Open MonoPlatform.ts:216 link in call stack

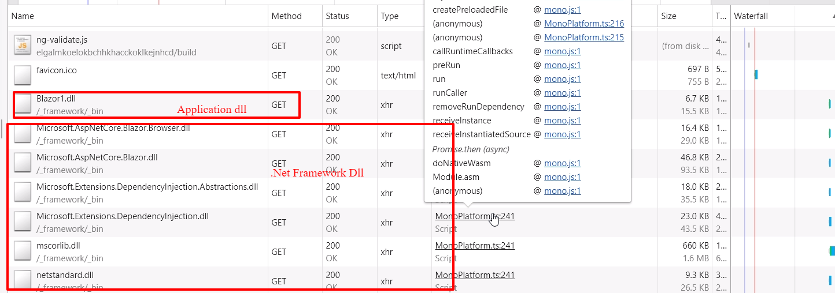tap(584, 24)
